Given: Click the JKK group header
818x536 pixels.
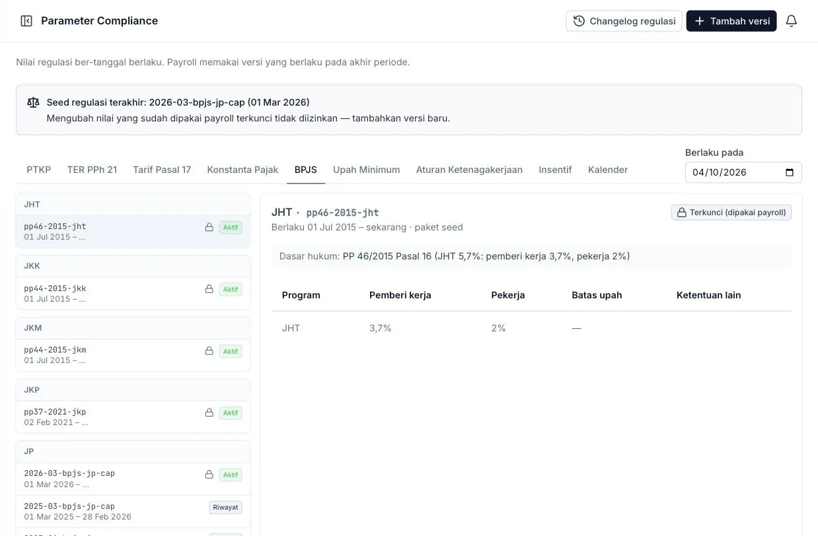Looking at the screenshot, I should pyautogui.click(x=133, y=266).
